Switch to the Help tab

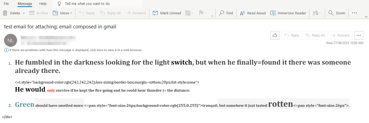tap(43, 4)
